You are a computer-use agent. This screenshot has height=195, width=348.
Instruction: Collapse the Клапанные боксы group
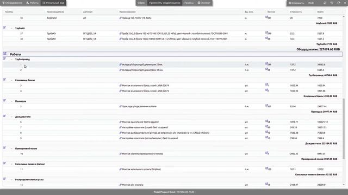point(11,80)
